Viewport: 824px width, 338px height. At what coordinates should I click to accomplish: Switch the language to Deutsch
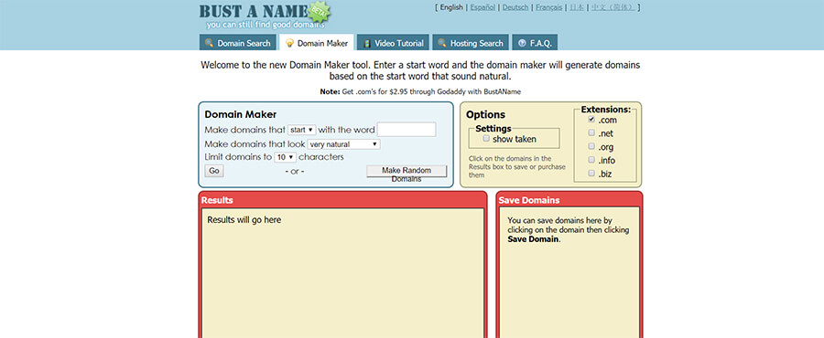click(x=515, y=7)
